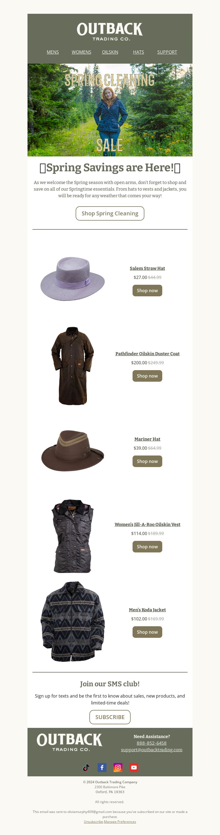Viewport: 220px width, 835px height.
Task: Click the Outback Trading Co. footer logo
Action: [x=69, y=742]
